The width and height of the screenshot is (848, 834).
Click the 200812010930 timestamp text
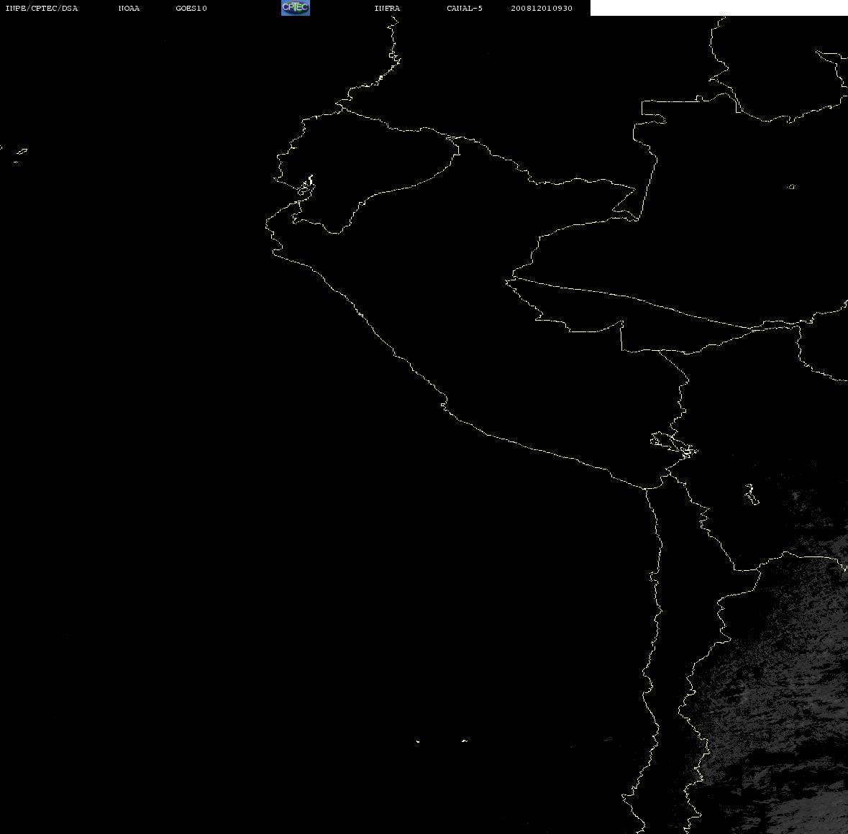(542, 8)
